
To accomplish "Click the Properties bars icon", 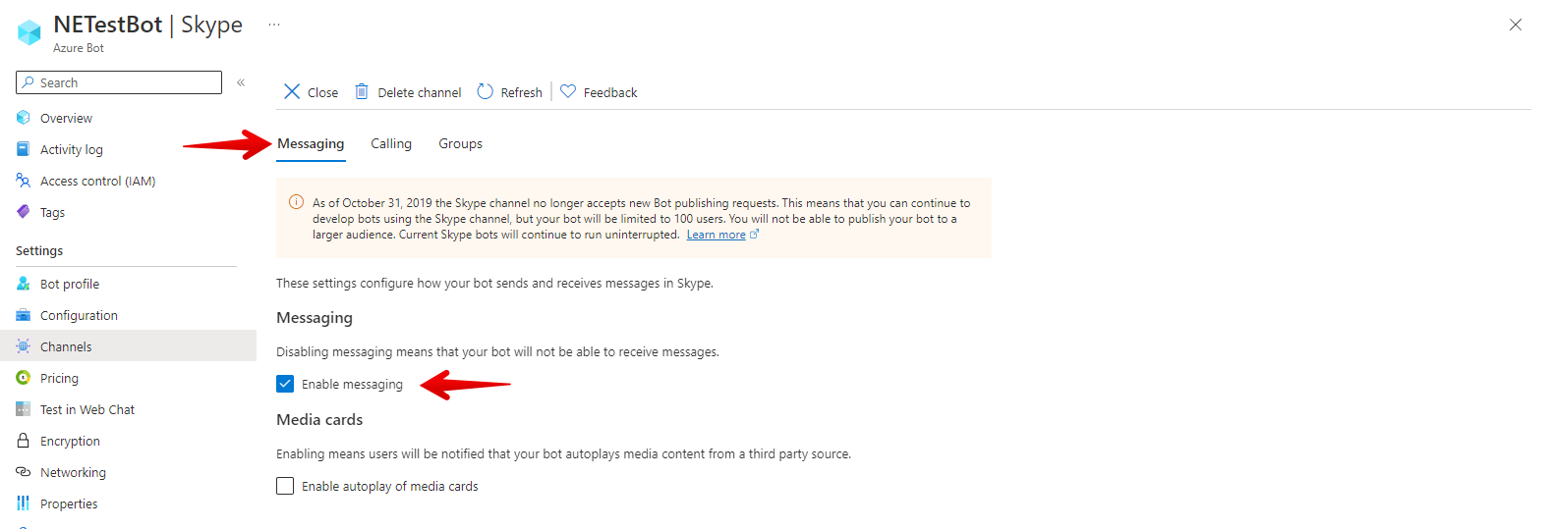I will [24, 503].
